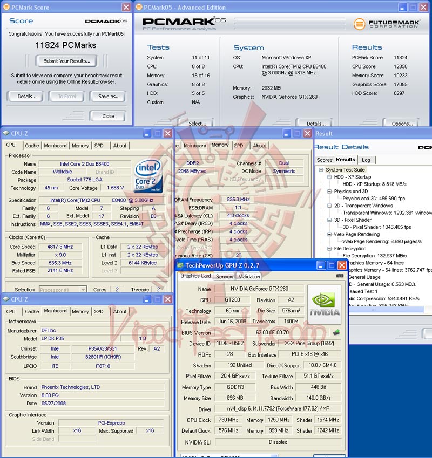Click the upper CPU-Z window title icon
Viewport: 432px width, 458px height.
pos(6,133)
